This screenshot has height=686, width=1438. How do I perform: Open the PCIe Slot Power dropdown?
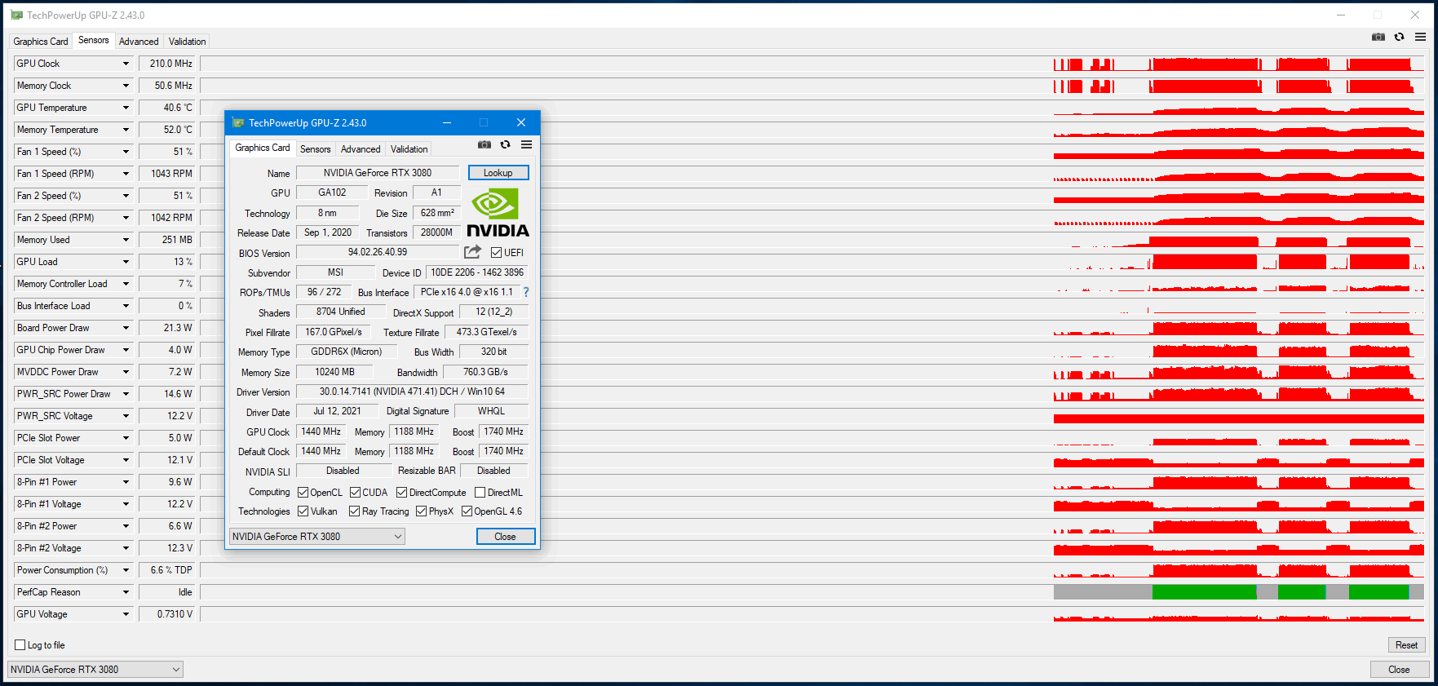coord(126,438)
